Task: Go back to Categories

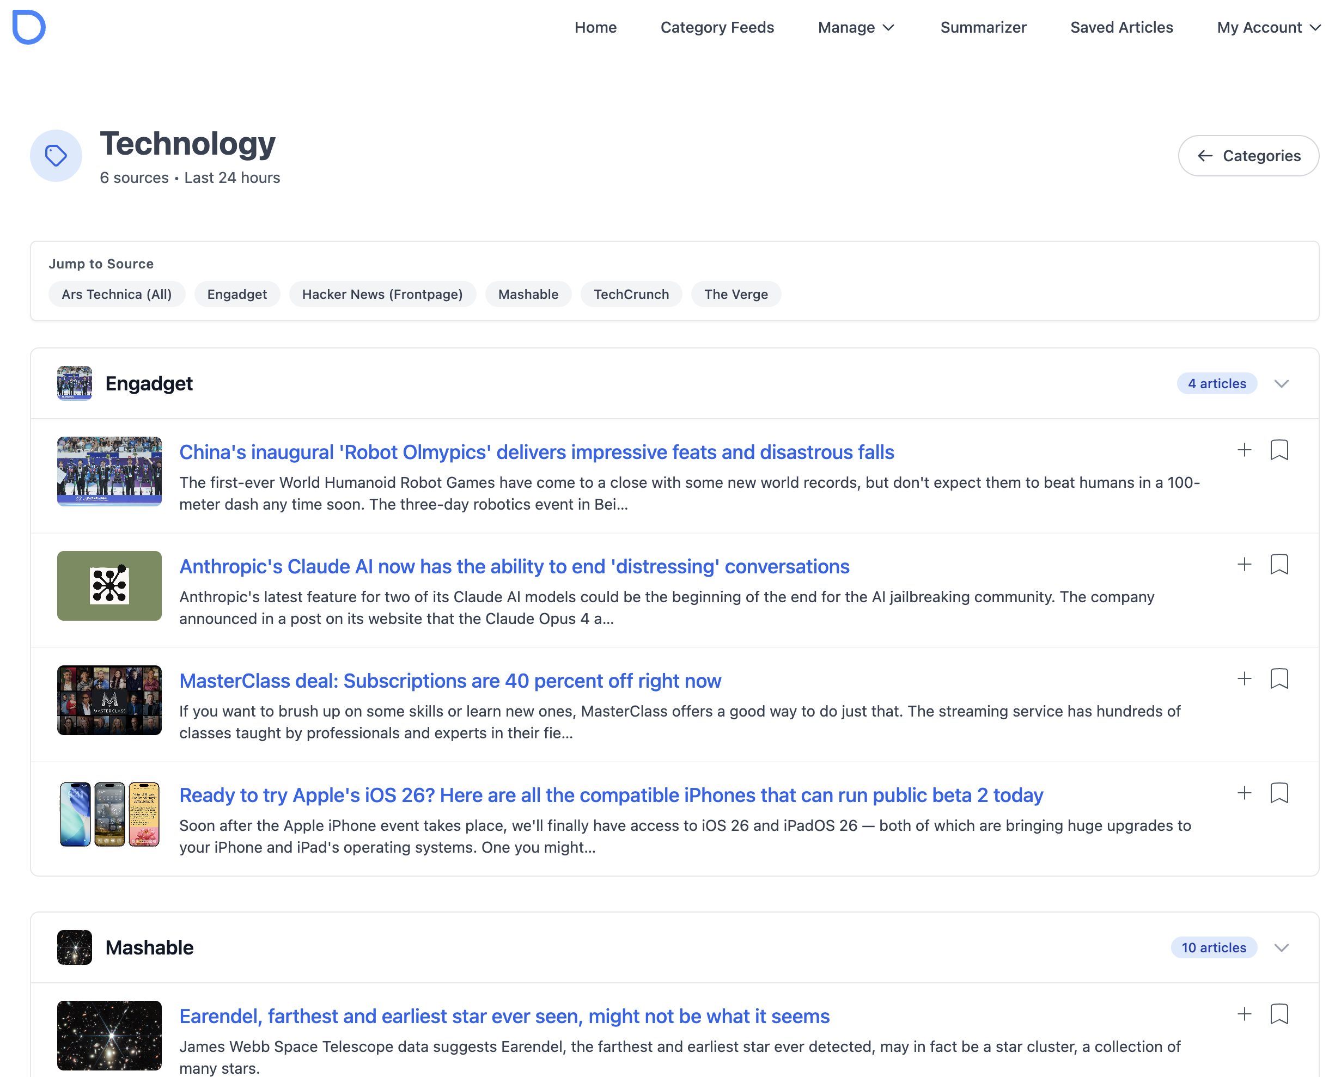Action: 1248,156
